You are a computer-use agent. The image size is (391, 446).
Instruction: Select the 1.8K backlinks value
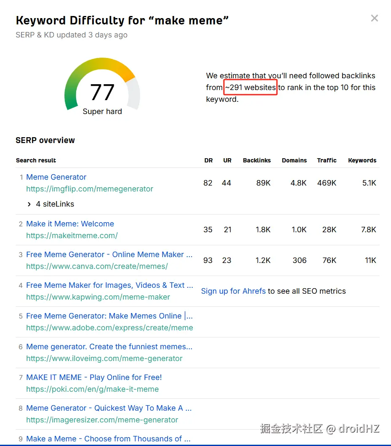[263, 230]
